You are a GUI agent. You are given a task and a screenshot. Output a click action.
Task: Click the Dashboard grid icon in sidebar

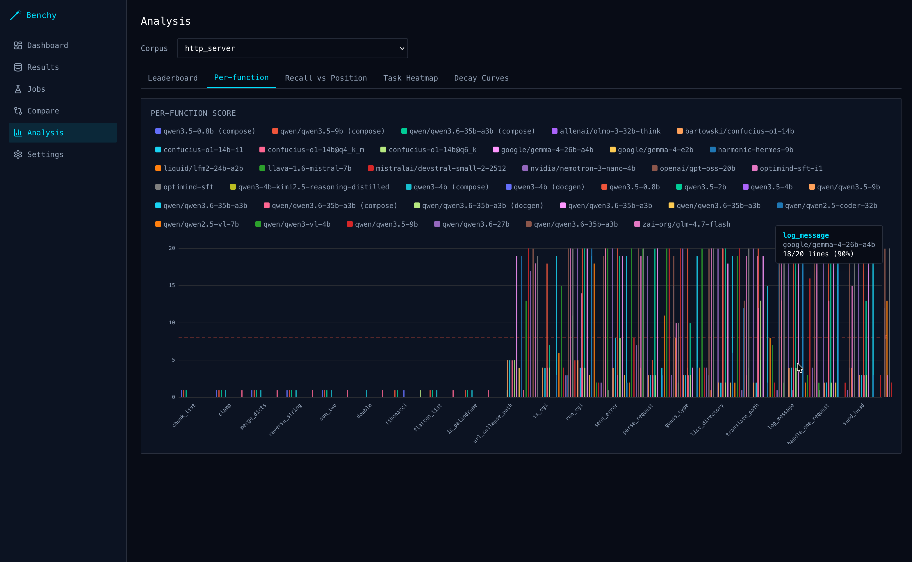(x=18, y=45)
